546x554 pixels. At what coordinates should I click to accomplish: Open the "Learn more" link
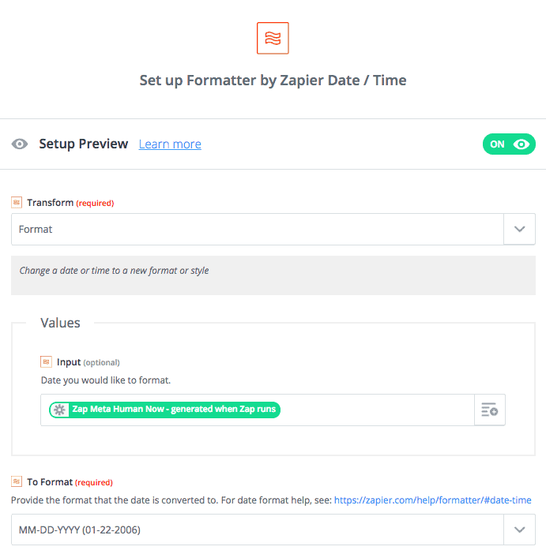[170, 144]
